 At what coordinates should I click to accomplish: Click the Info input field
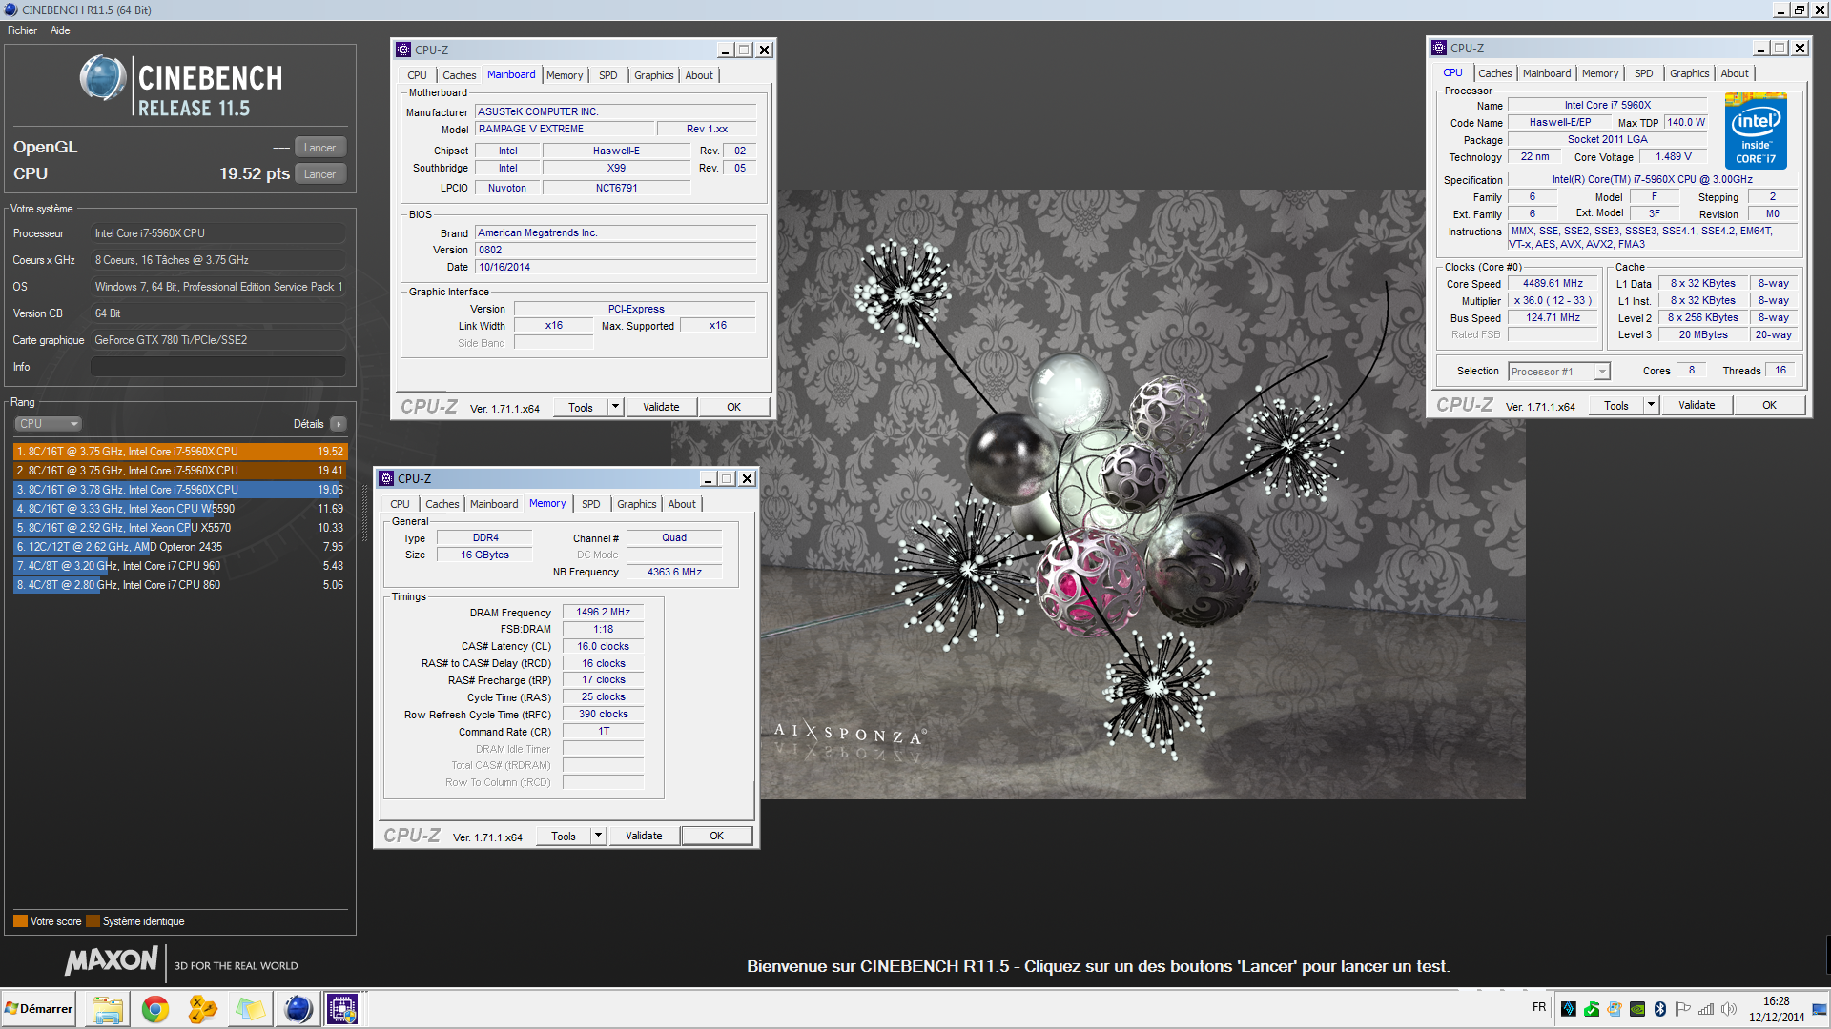point(218,367)
